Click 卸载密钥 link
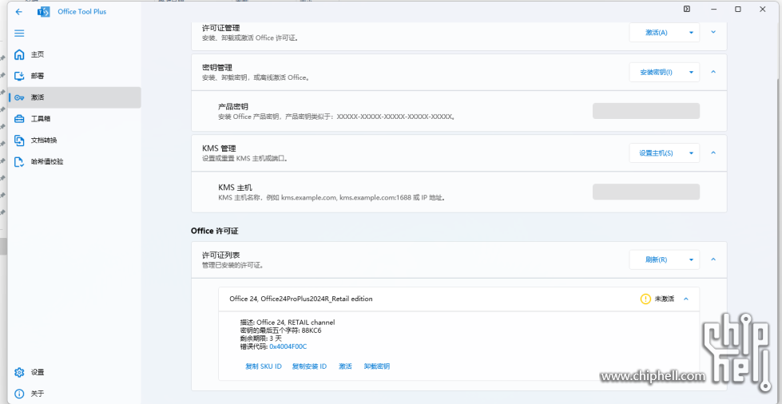782x404 pixels. pyautogui.click(x=376, y=366)
